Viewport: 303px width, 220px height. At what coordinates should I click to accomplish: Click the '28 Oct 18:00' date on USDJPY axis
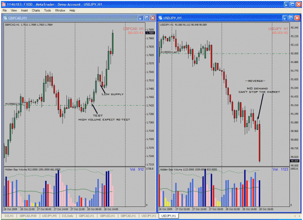coord(266,209)
